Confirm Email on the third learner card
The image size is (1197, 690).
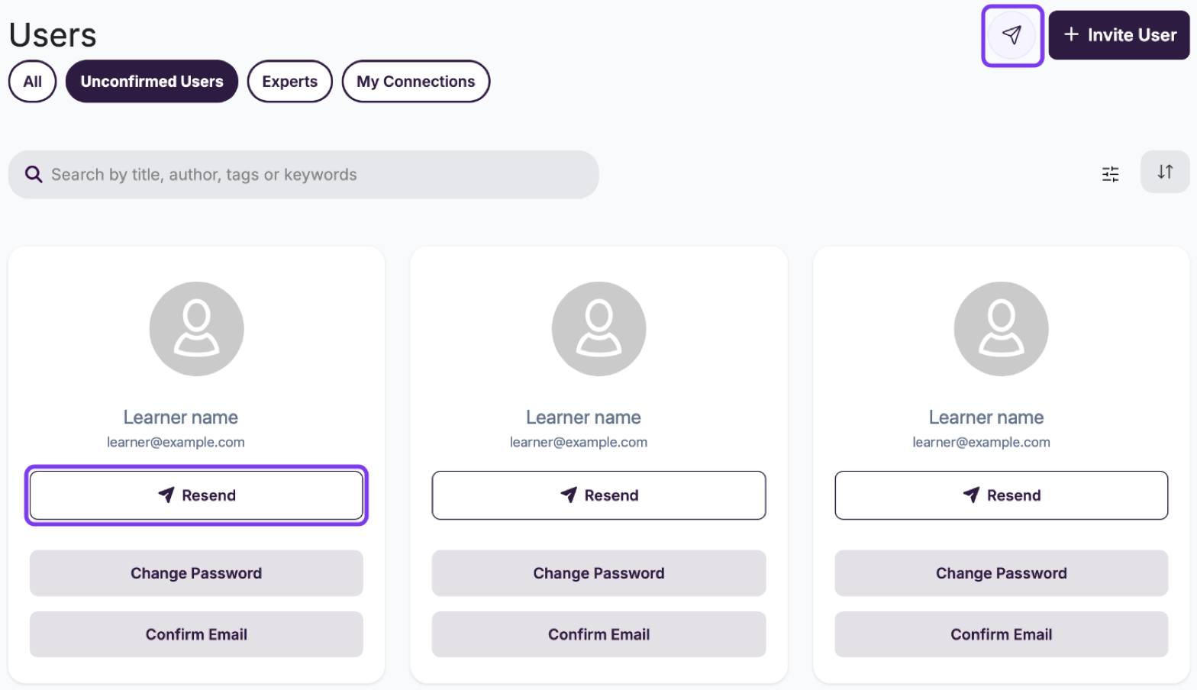tap(1002, 634)
